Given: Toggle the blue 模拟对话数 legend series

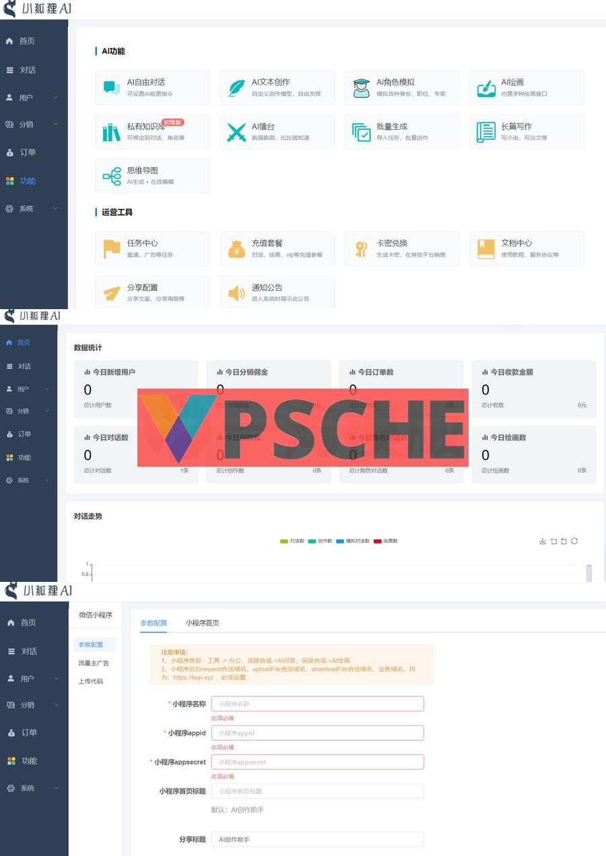Looking at the screenshot, I should [352, 541].
